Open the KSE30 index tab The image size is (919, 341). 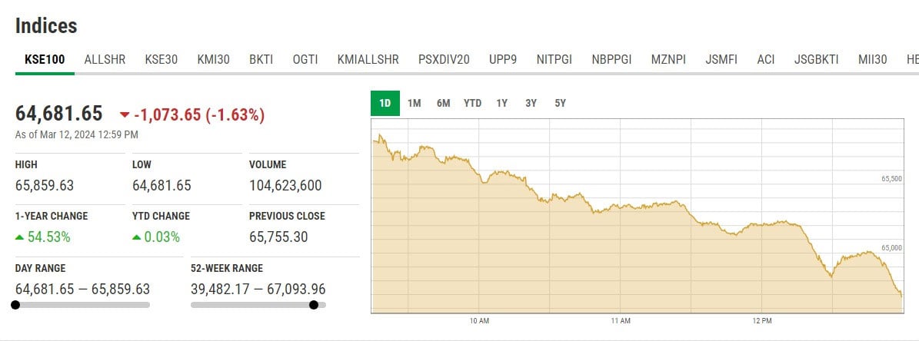[x=161, y=59]
